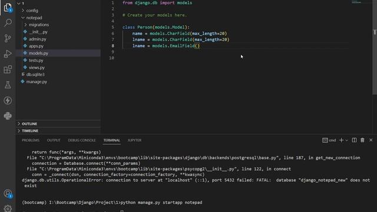Viewport: 377px width, 212px height.
Task: Open the Testing flask icon
Action: [8, 85]
